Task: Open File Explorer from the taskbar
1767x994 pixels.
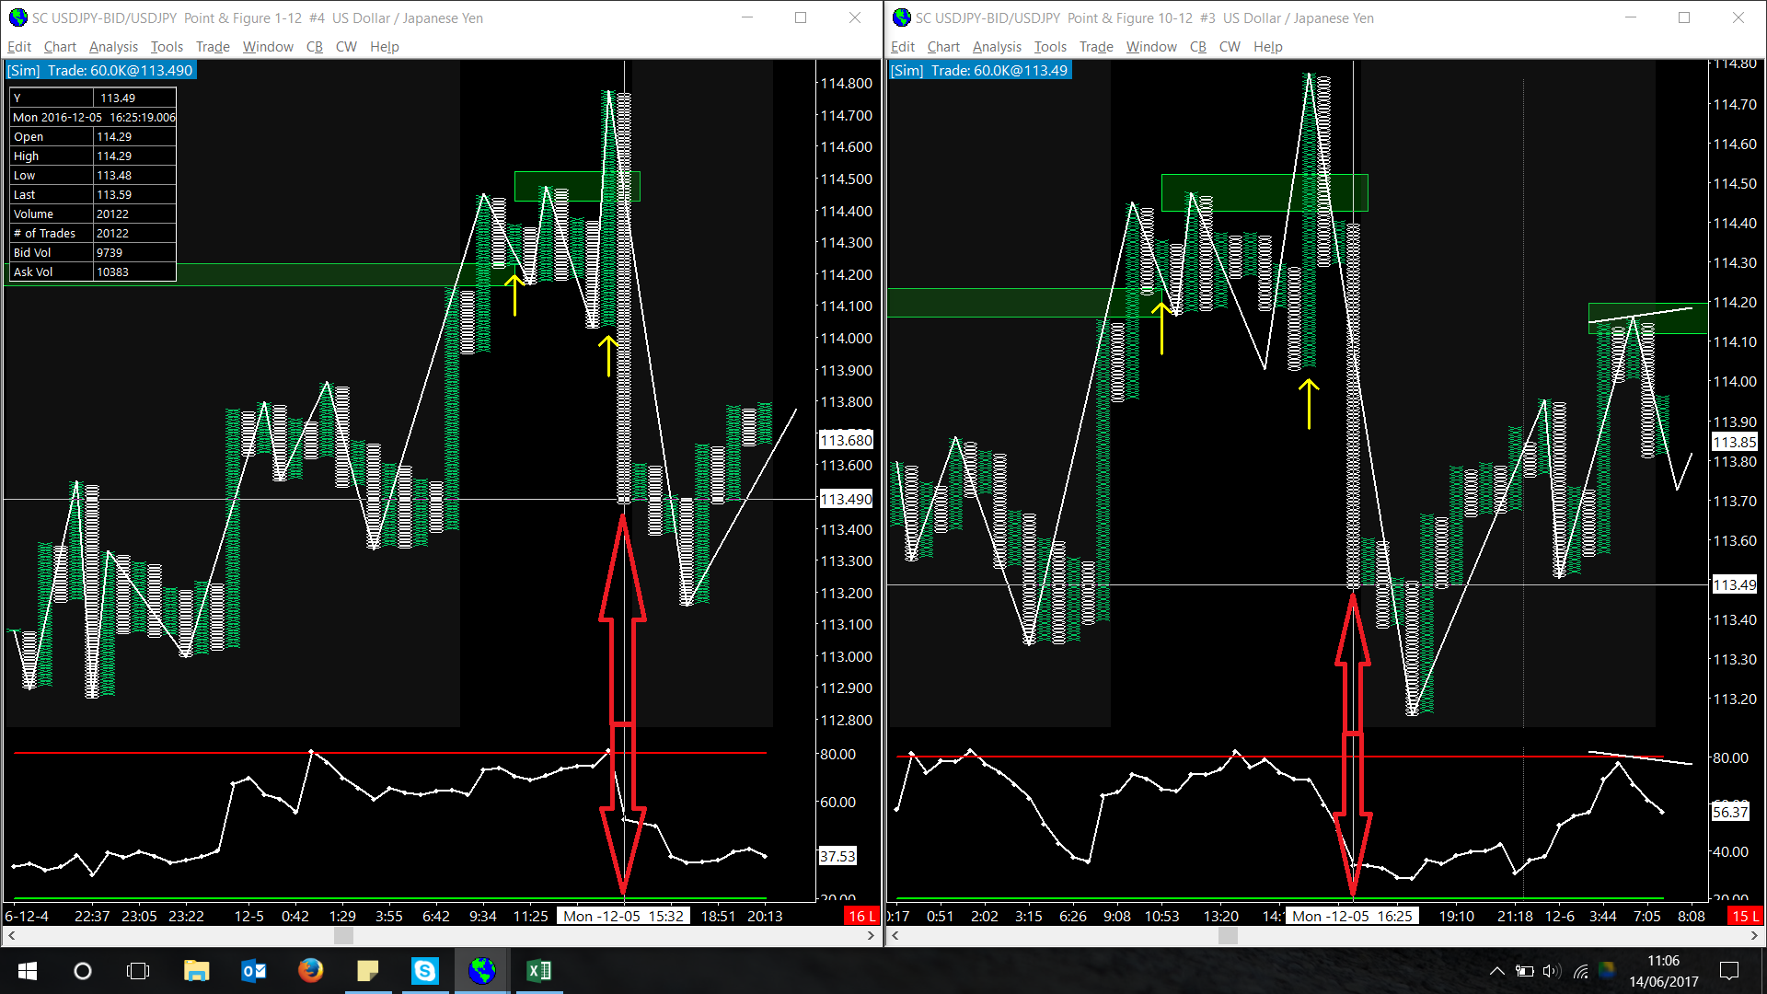Action: [x=196, y=971]
